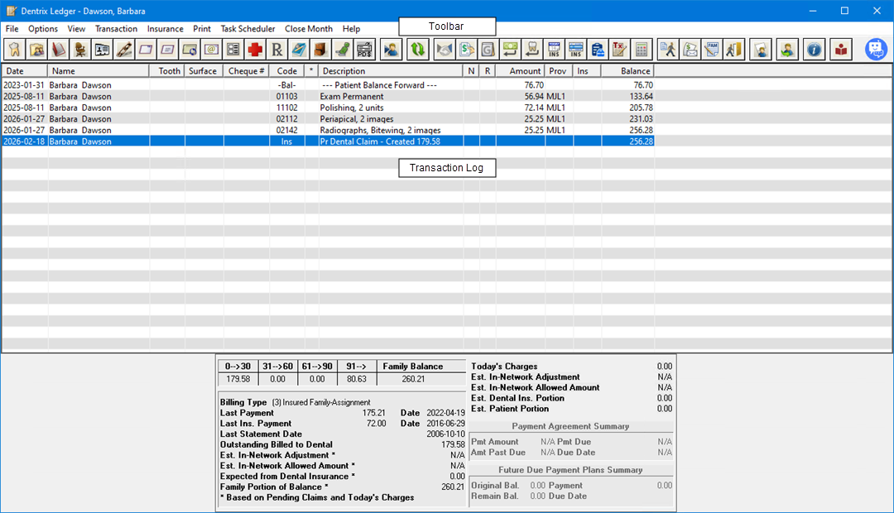Open the blue chatbot assistant icon
The height and width of the screenshot is (513, 894).
pyautogui.click(x=876, y=50)
